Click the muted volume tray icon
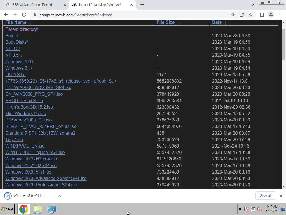286x215 pixels. click(x=259, y=209)
